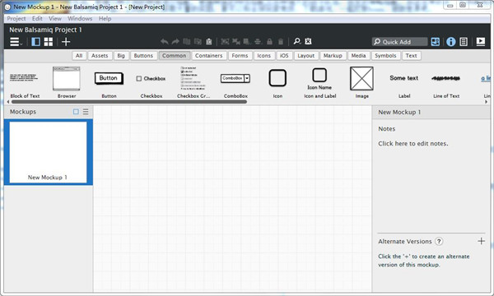This screenshot has height=296, width=494.
Task: Select the Buttons library category
Action: click(x=143, y=56)
